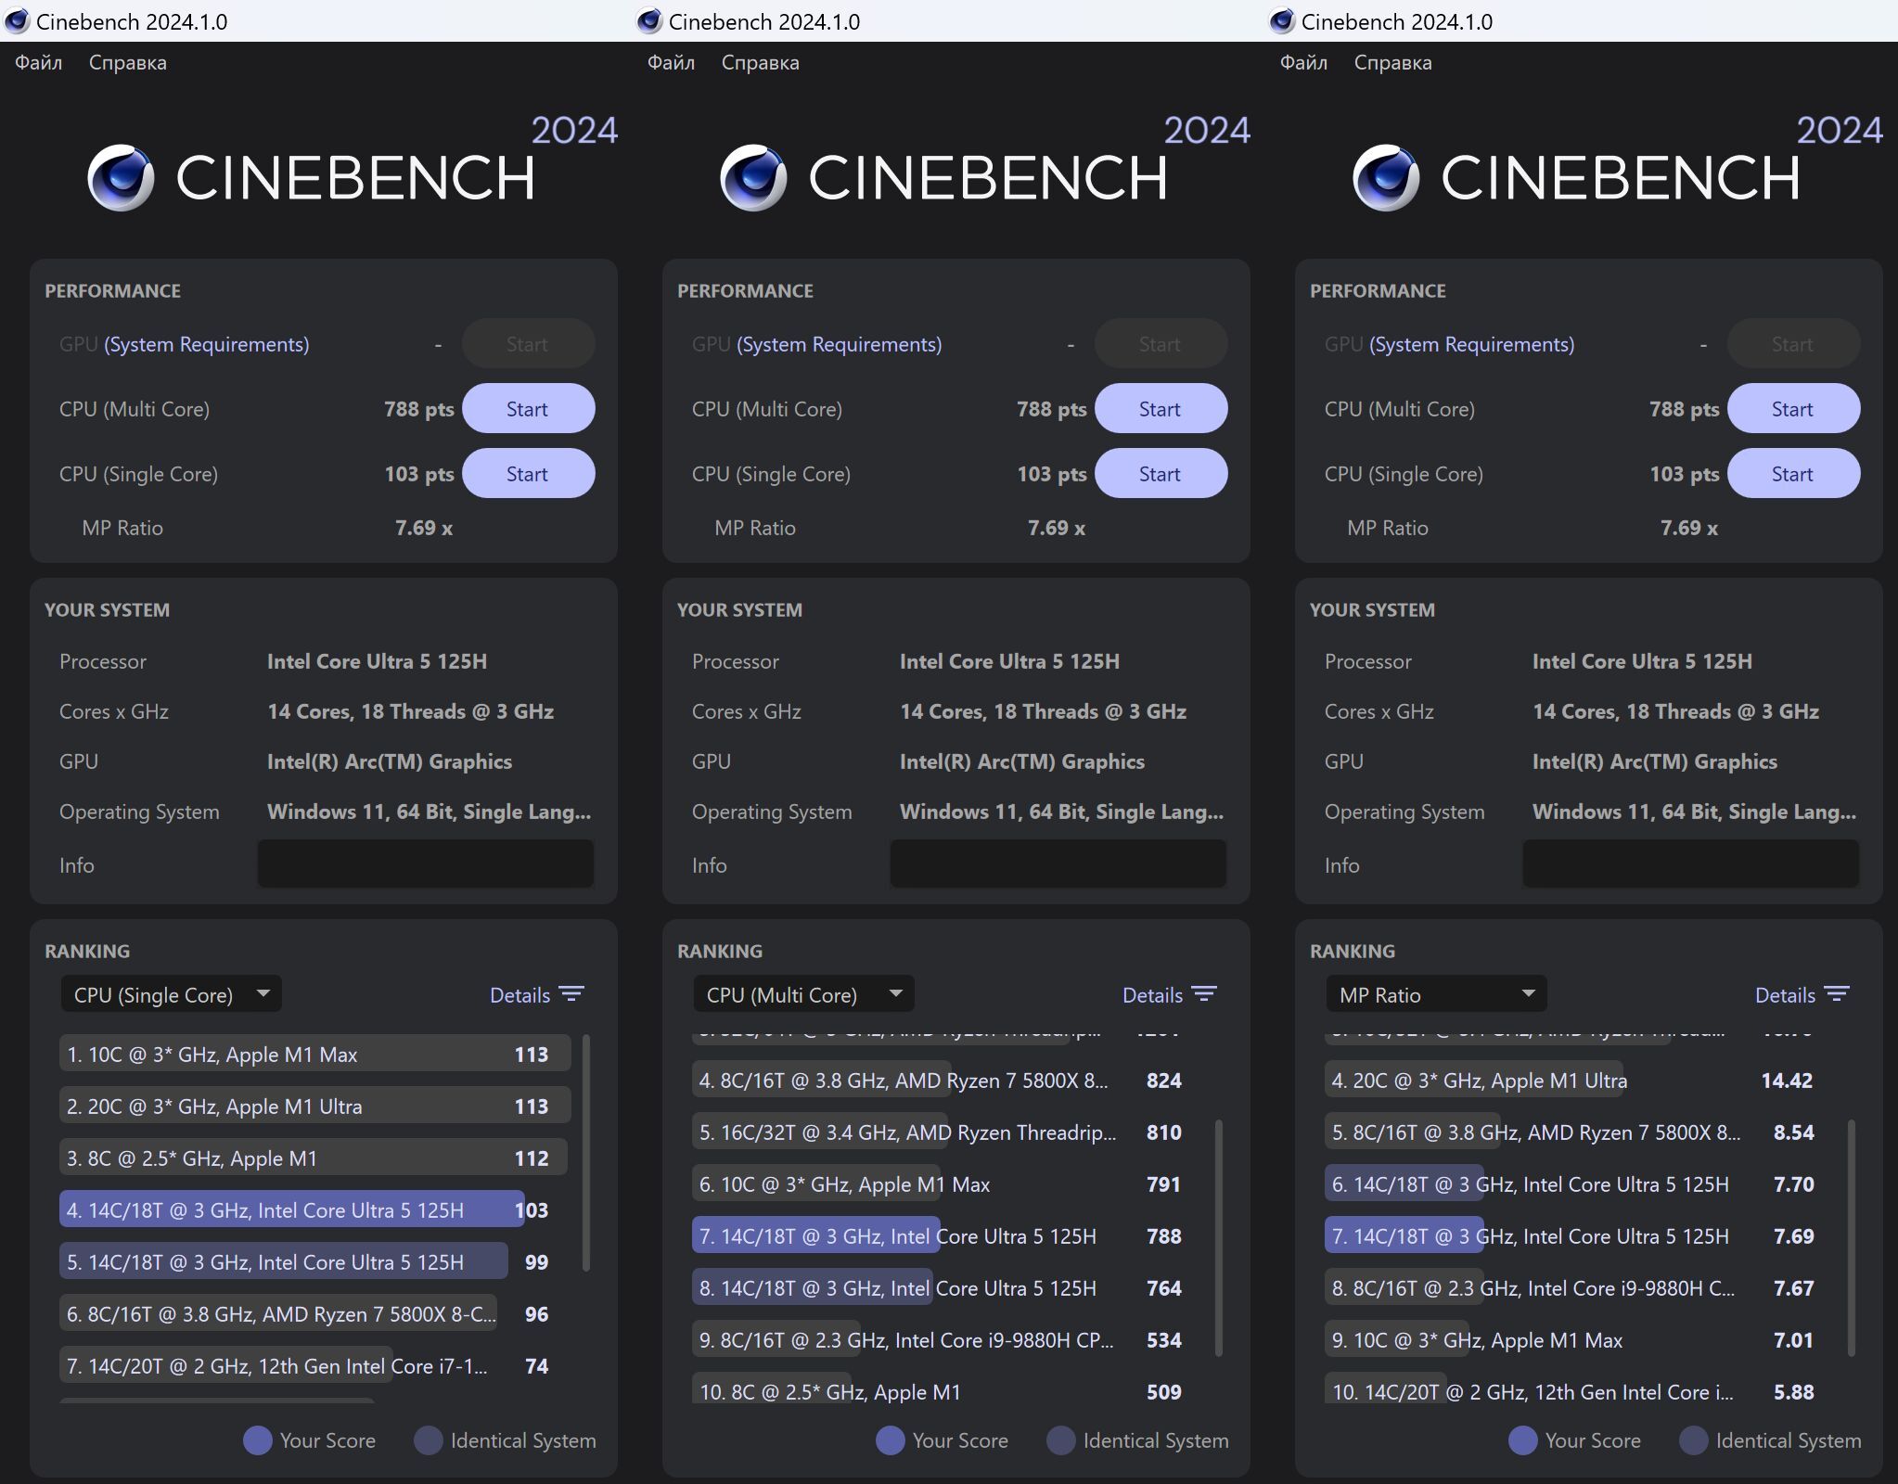
Task: Open CPU (Single Core) ranking dropdown
Action: coord(171,994)
